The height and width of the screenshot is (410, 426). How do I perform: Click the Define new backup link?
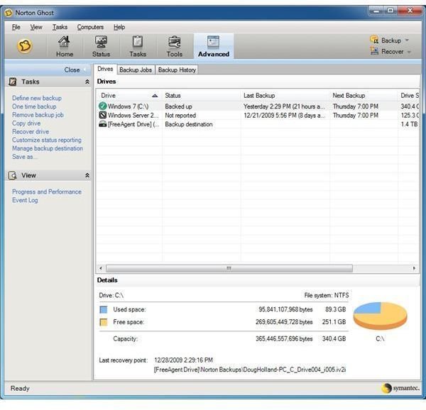point(37,98)
